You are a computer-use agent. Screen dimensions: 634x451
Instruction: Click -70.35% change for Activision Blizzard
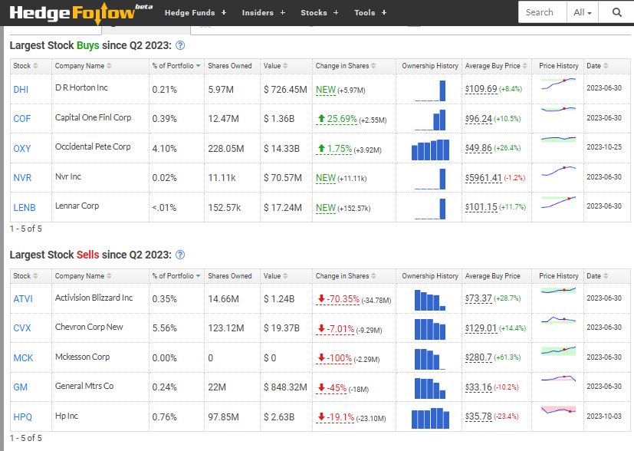[x=337, y=299]
